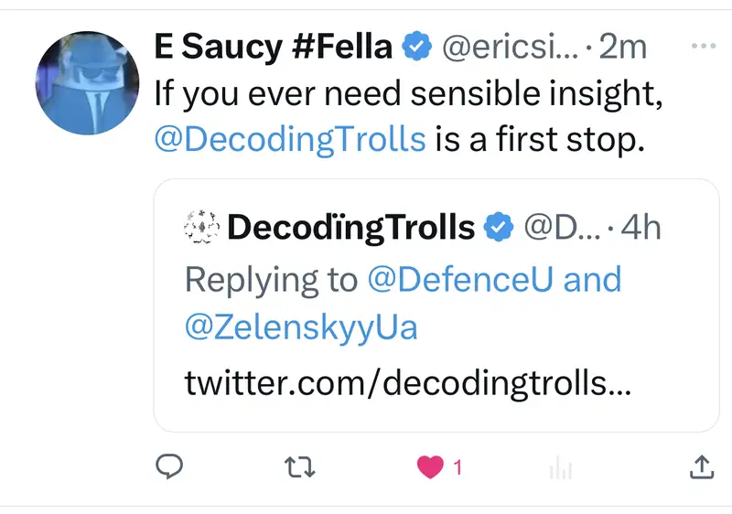Click the like count number 1
Viewport: 732px width, 514px height.
point(457,468)
